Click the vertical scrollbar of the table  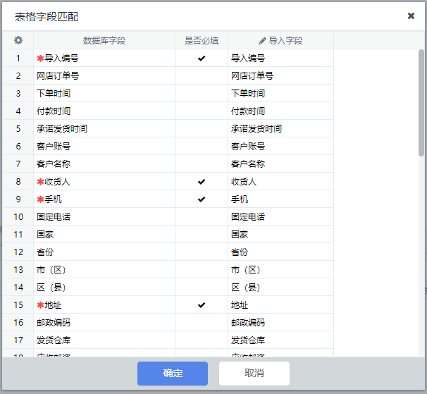pyautogui.click(x=421, y=102)
